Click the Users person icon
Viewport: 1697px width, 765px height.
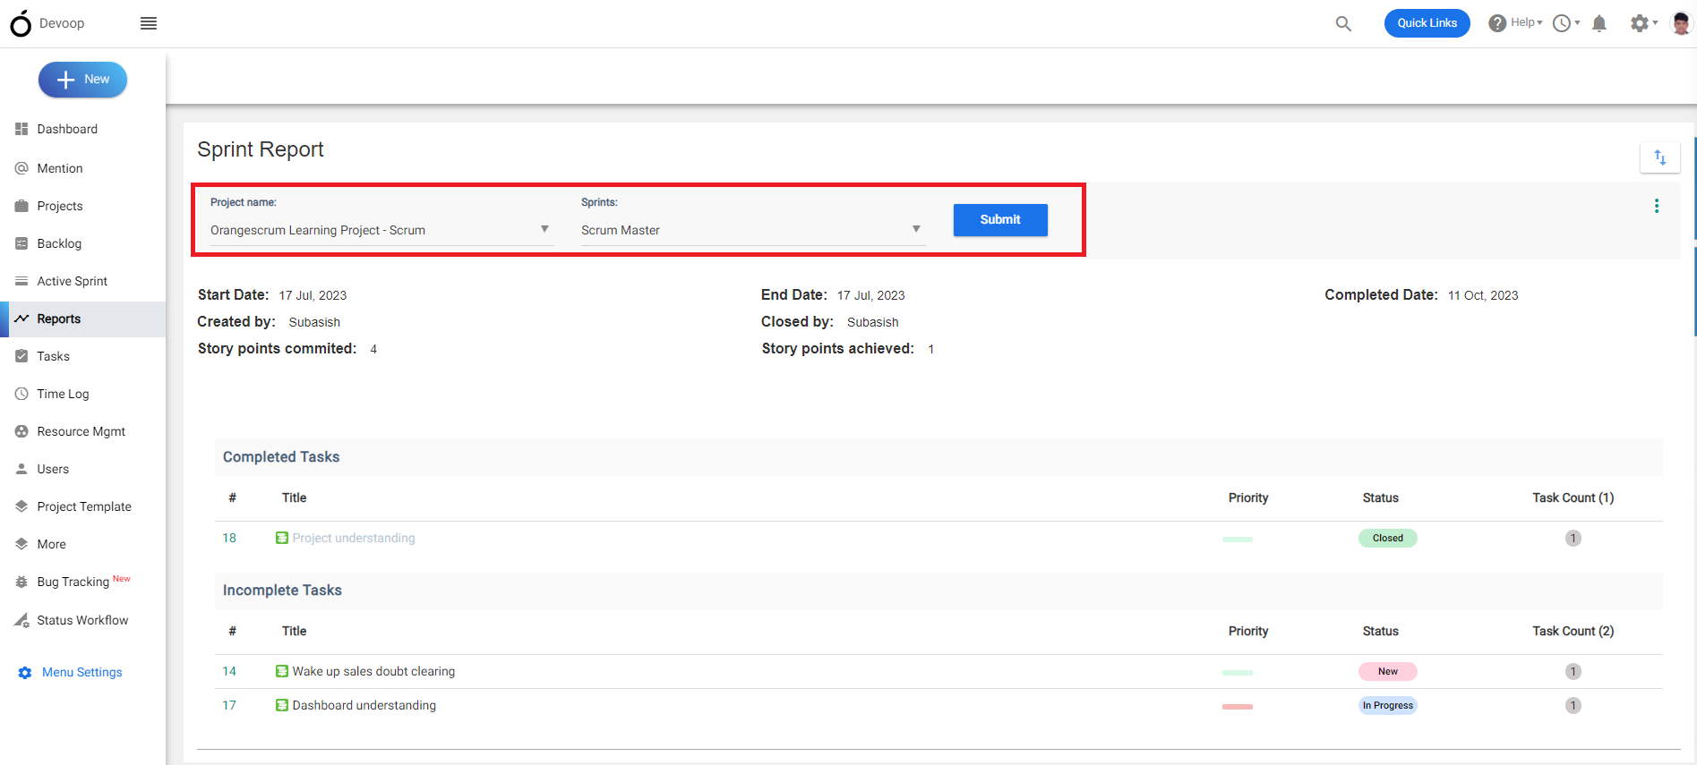pyautogui.click(x=21, y=469)
